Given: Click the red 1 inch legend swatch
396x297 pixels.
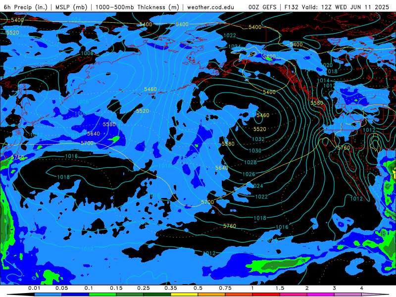Looking at the screenshot, I should (266, 295).
